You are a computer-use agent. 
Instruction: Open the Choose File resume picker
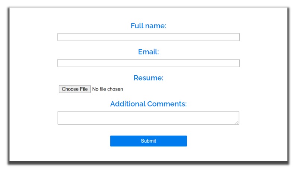(75, 89)
